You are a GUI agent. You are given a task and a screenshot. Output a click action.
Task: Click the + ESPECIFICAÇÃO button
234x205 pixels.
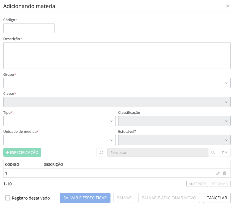[22, 152]
